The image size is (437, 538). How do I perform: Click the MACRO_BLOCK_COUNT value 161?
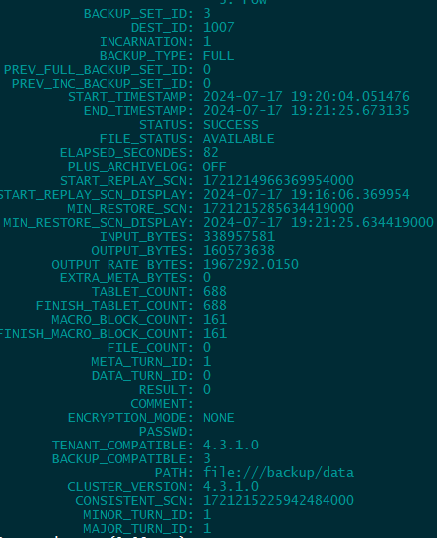215,320
